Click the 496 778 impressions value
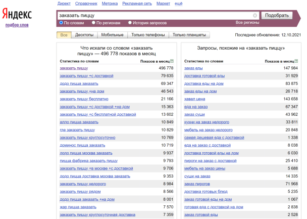The width and height of the screenshot is (307, 219). (166, 68)
